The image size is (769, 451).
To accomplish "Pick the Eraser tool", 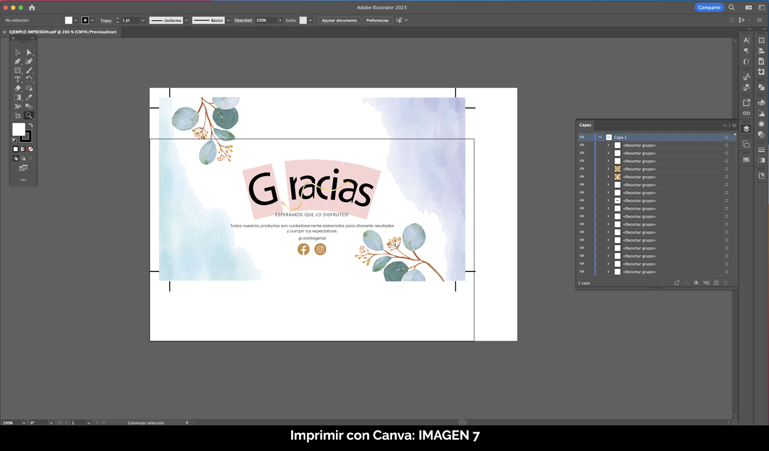I will pos(17,88).
